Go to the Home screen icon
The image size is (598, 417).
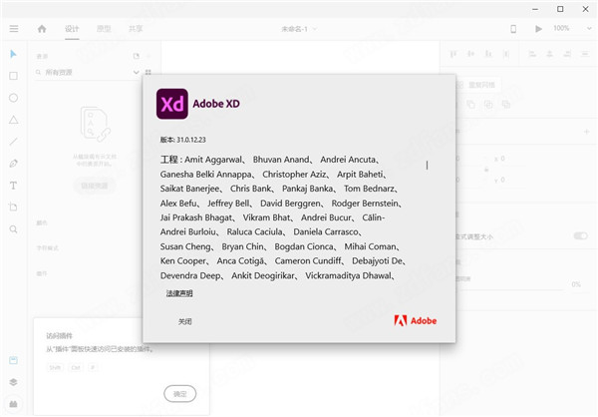pyautogui.click(x=42, y=29)
